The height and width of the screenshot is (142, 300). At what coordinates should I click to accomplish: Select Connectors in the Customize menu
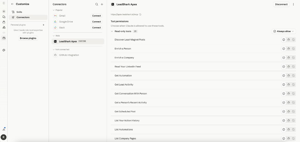coord(28,17)
